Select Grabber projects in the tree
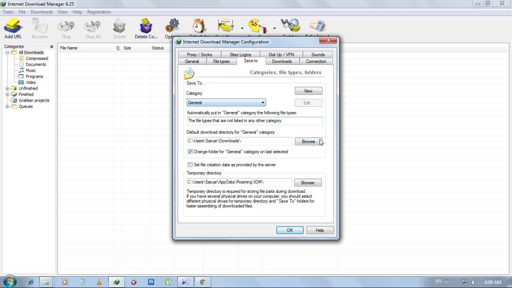 pos(34,100)
